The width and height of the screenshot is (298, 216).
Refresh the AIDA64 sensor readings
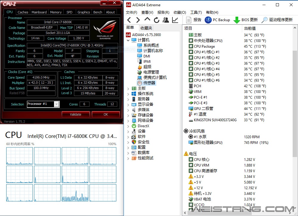point(156,20)
